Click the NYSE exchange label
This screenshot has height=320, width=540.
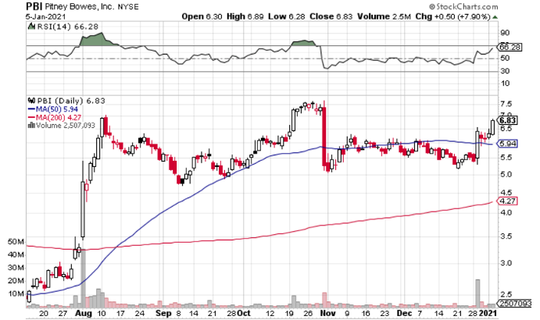128,6
